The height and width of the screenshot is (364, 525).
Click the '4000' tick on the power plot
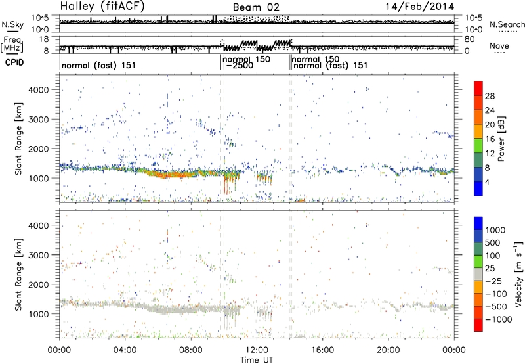[x=39, y=90]
